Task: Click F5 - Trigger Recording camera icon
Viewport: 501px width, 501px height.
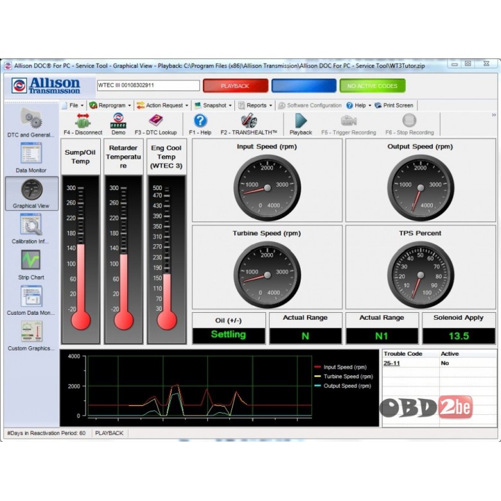Action: coord(349,121)
